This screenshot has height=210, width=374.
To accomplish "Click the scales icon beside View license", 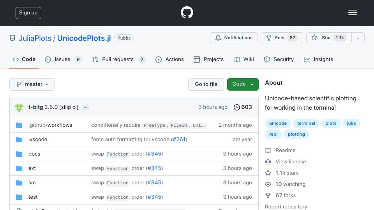I will click(268, 161).
